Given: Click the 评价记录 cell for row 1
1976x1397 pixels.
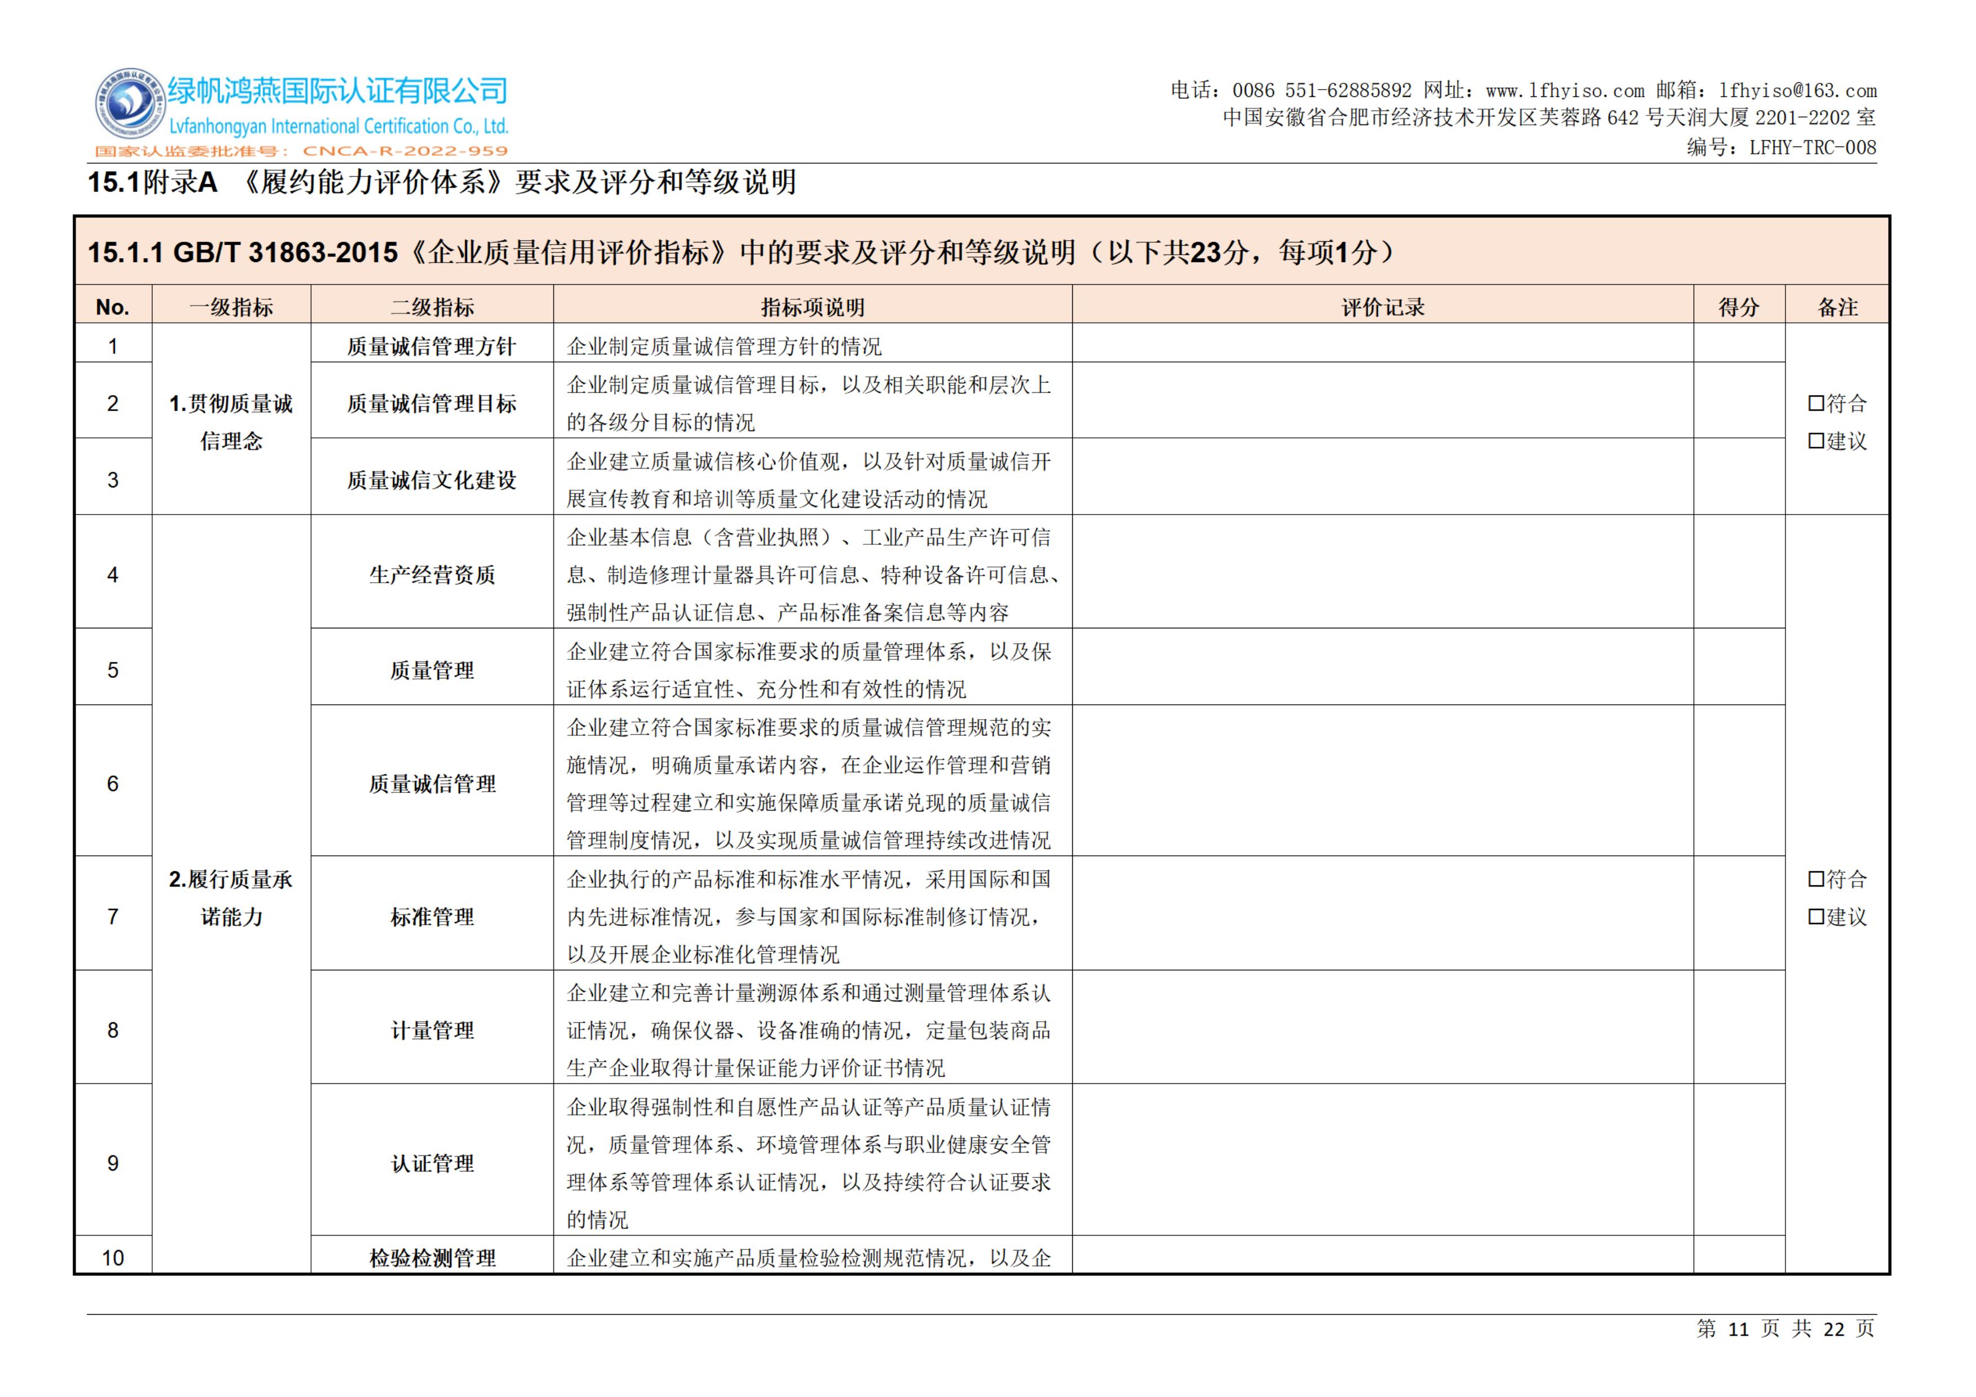Looking at the screenshot, I should (1382, 343).
